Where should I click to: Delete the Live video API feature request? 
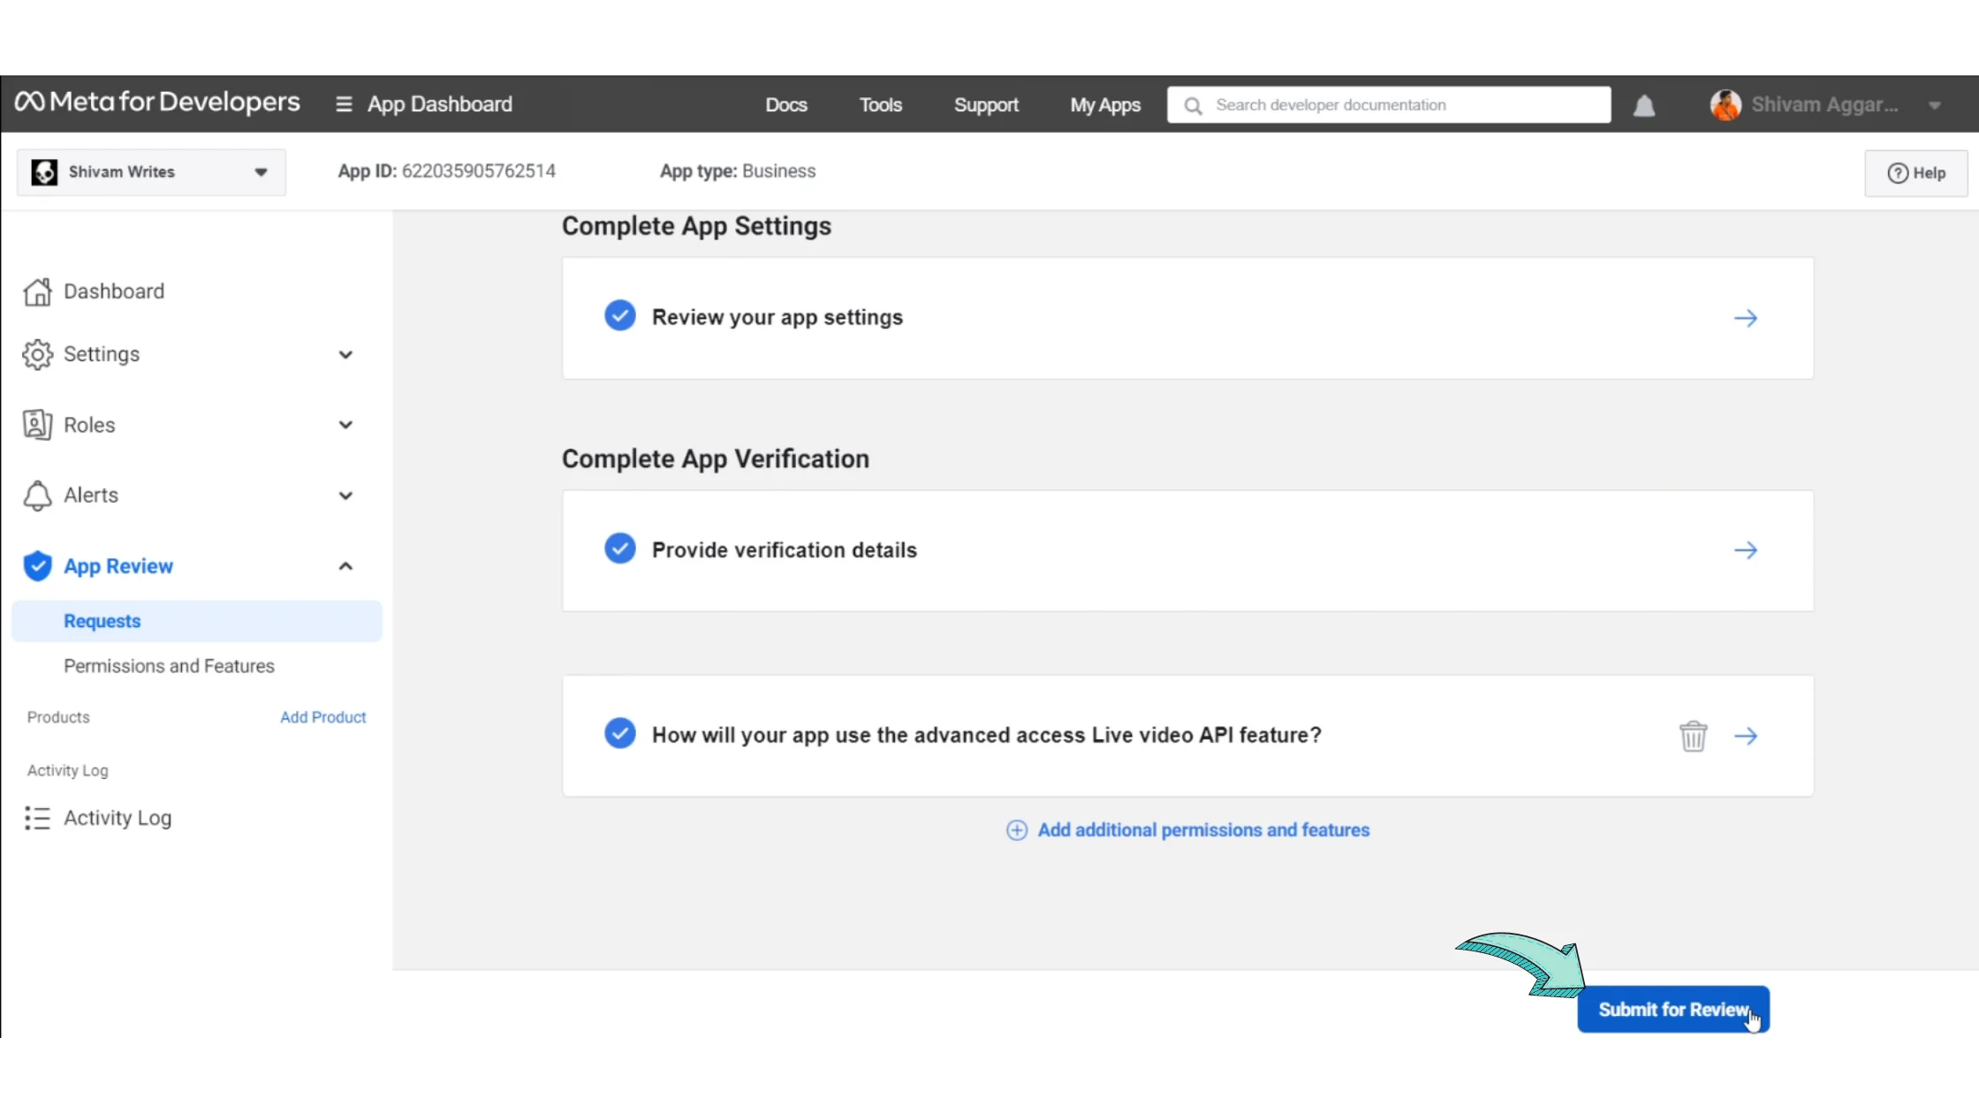click(x=1693, y=736)
